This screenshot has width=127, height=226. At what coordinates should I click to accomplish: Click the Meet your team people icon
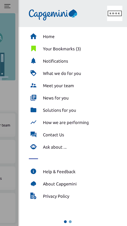33,86
